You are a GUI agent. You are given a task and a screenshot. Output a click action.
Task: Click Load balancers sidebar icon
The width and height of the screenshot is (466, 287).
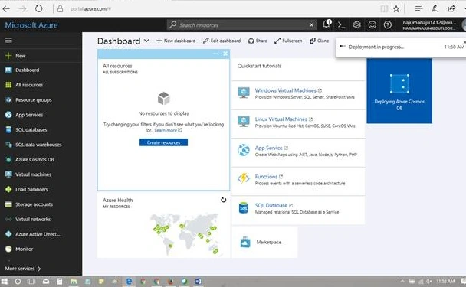click(x=8, y=189)
